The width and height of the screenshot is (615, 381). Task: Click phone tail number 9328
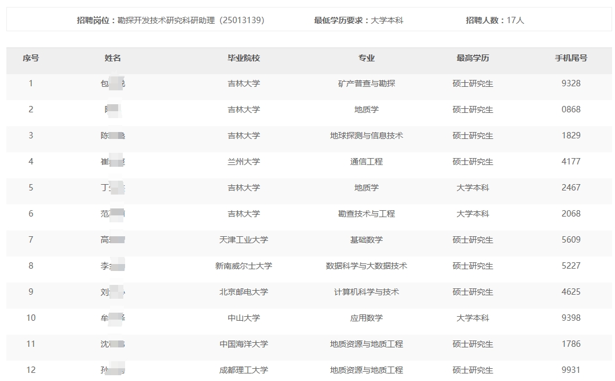571,83
